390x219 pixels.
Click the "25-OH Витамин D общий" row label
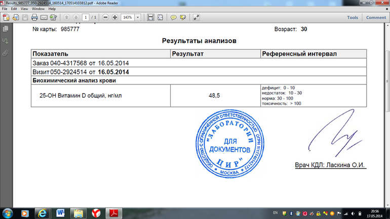81,96
